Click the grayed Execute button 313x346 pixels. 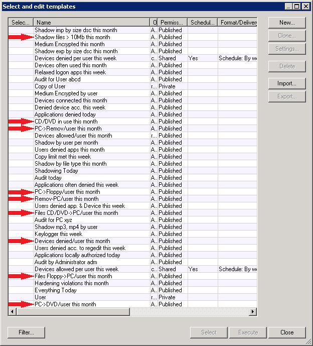point(248,332)
